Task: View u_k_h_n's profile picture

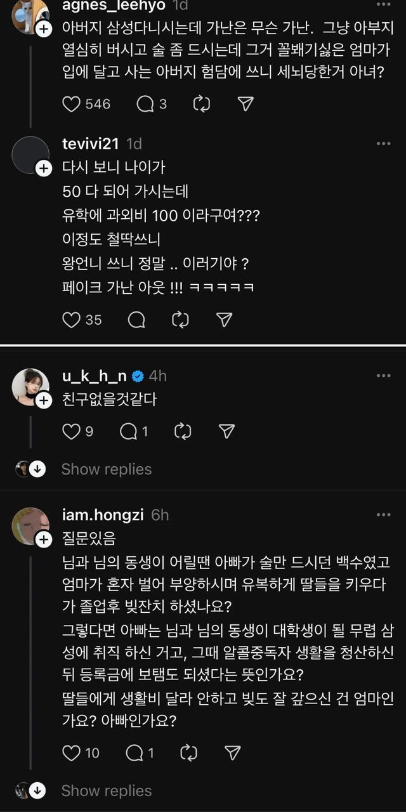Action: pos(29,385)
